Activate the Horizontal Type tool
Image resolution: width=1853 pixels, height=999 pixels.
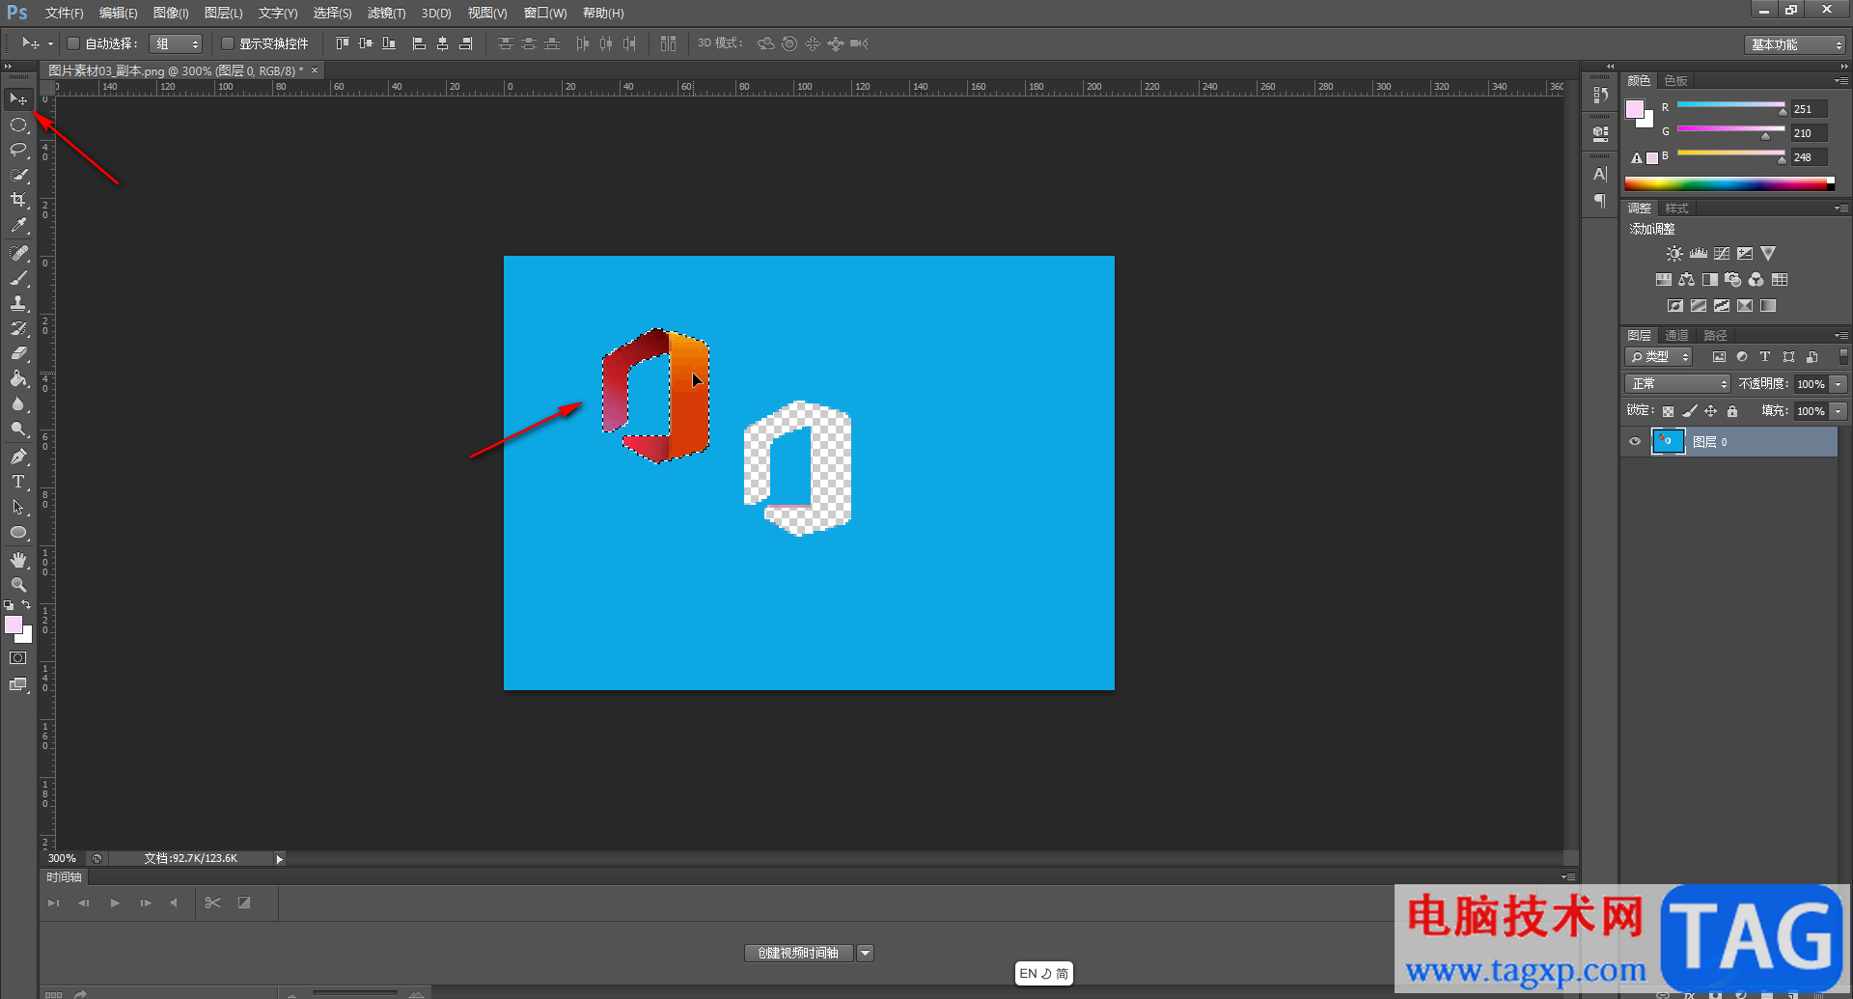pyautogui.click(x=18, y=482)
